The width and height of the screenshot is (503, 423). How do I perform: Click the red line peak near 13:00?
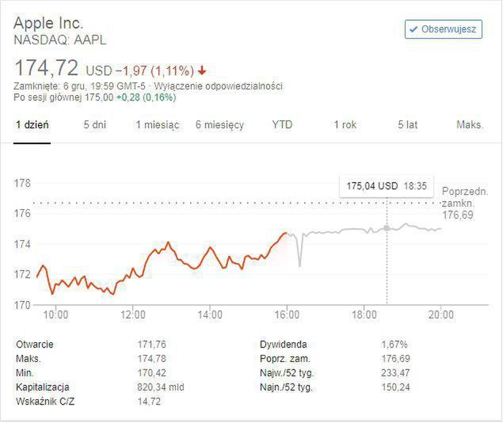(x=168, y=242)
